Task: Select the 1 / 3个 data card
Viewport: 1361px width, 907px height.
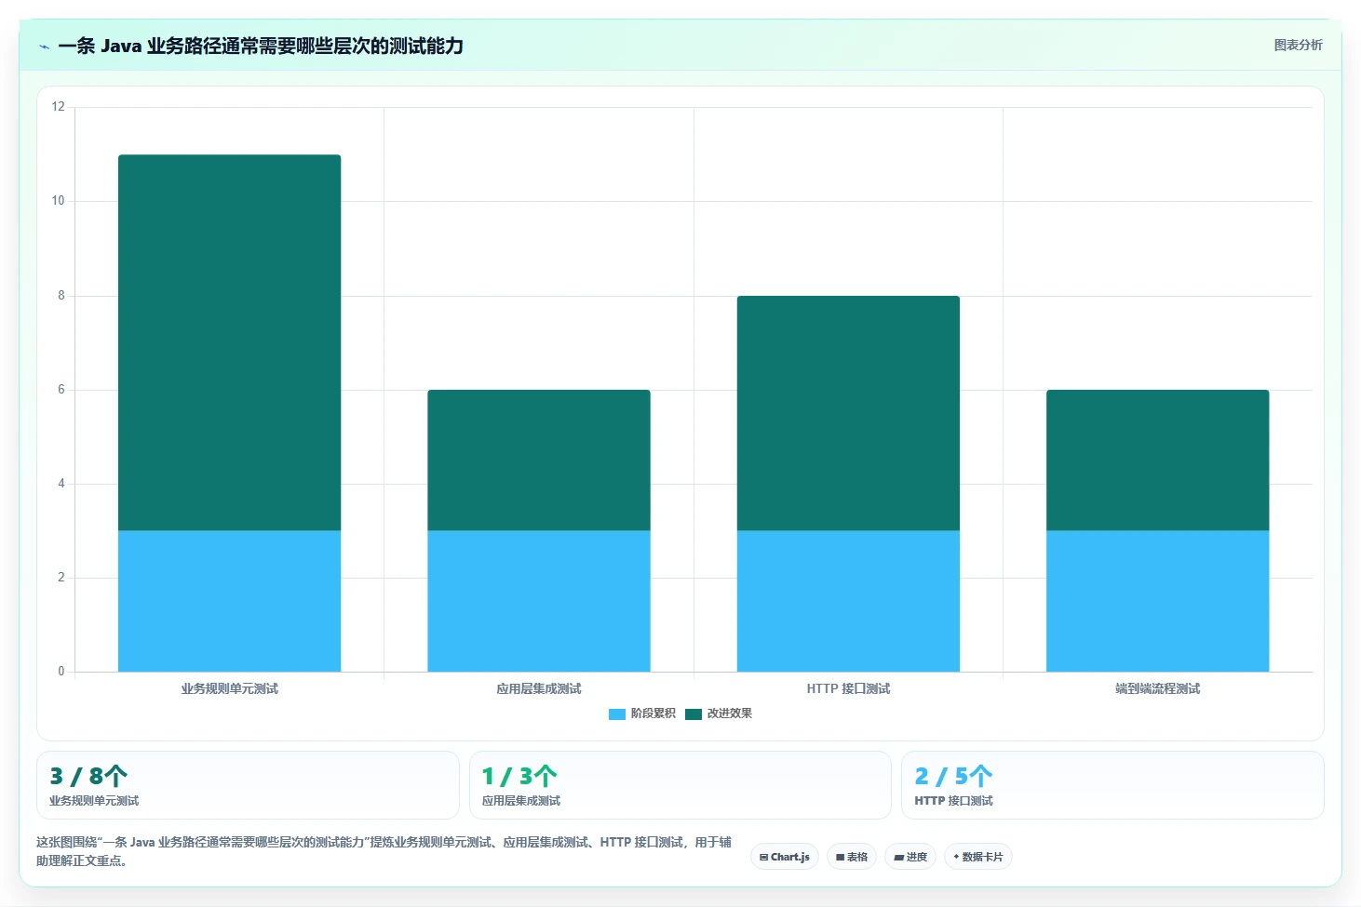Action: 680,785
